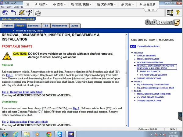Open TeamViewer from the taskbar
Screen dimensions: 183x137
[60, 134]
